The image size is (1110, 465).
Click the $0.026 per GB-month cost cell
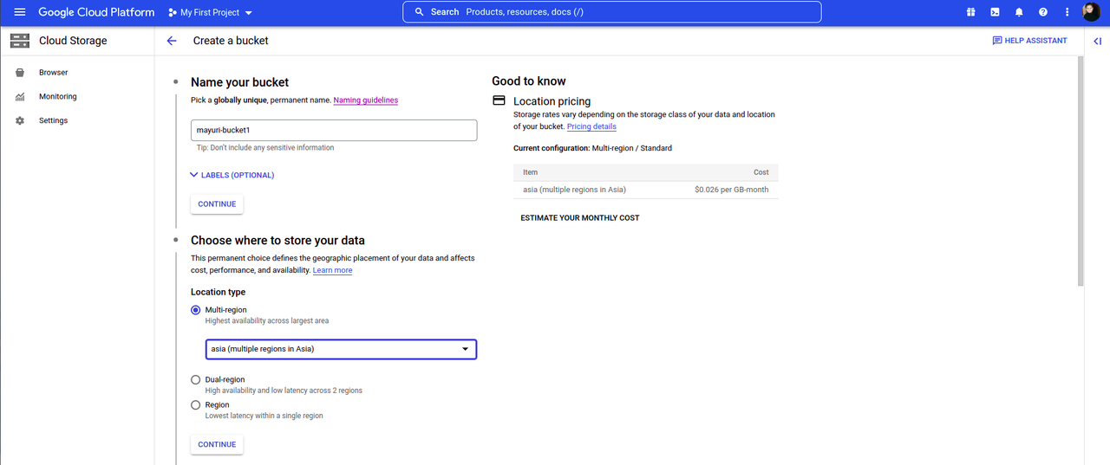(x=731, y=190)
